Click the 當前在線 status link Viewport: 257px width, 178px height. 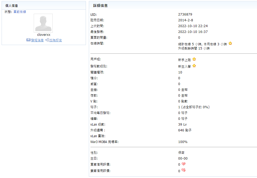pyautogui.click(x=20, y=12)
